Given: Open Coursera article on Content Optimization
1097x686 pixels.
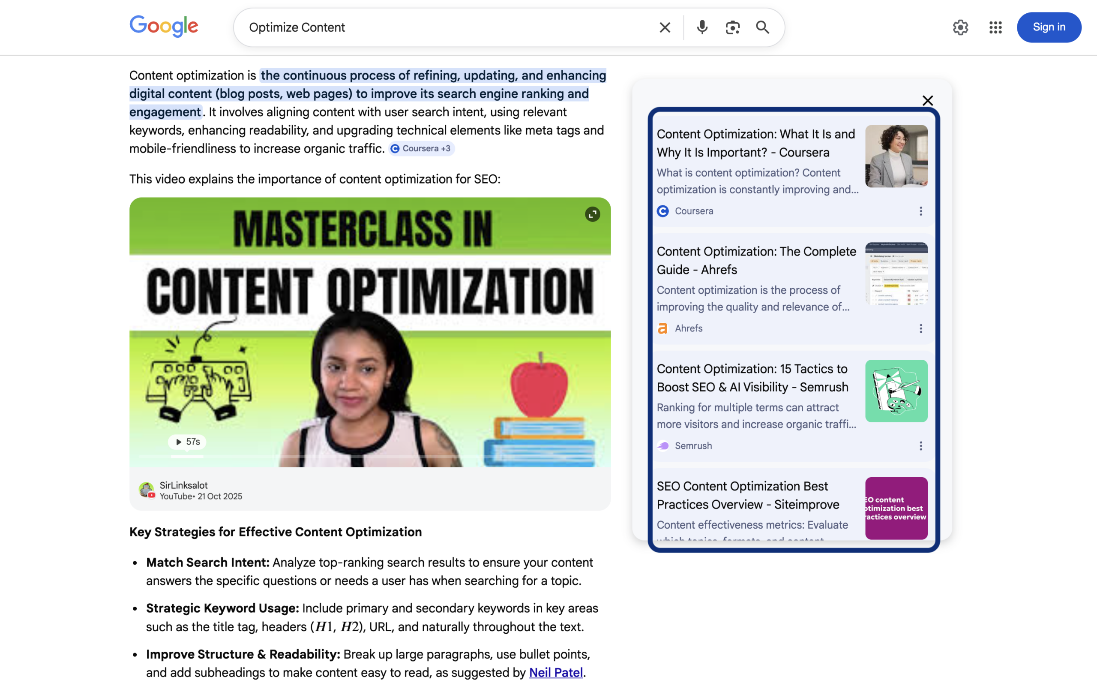Looking at the screenshot, I should point(755,143).
